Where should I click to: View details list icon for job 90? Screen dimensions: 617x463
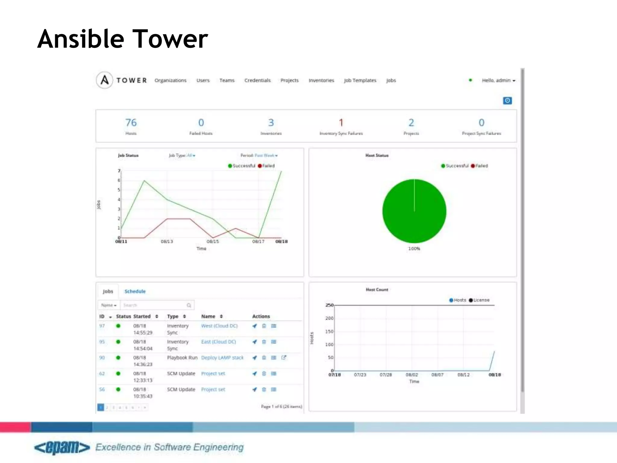point(274,358)
